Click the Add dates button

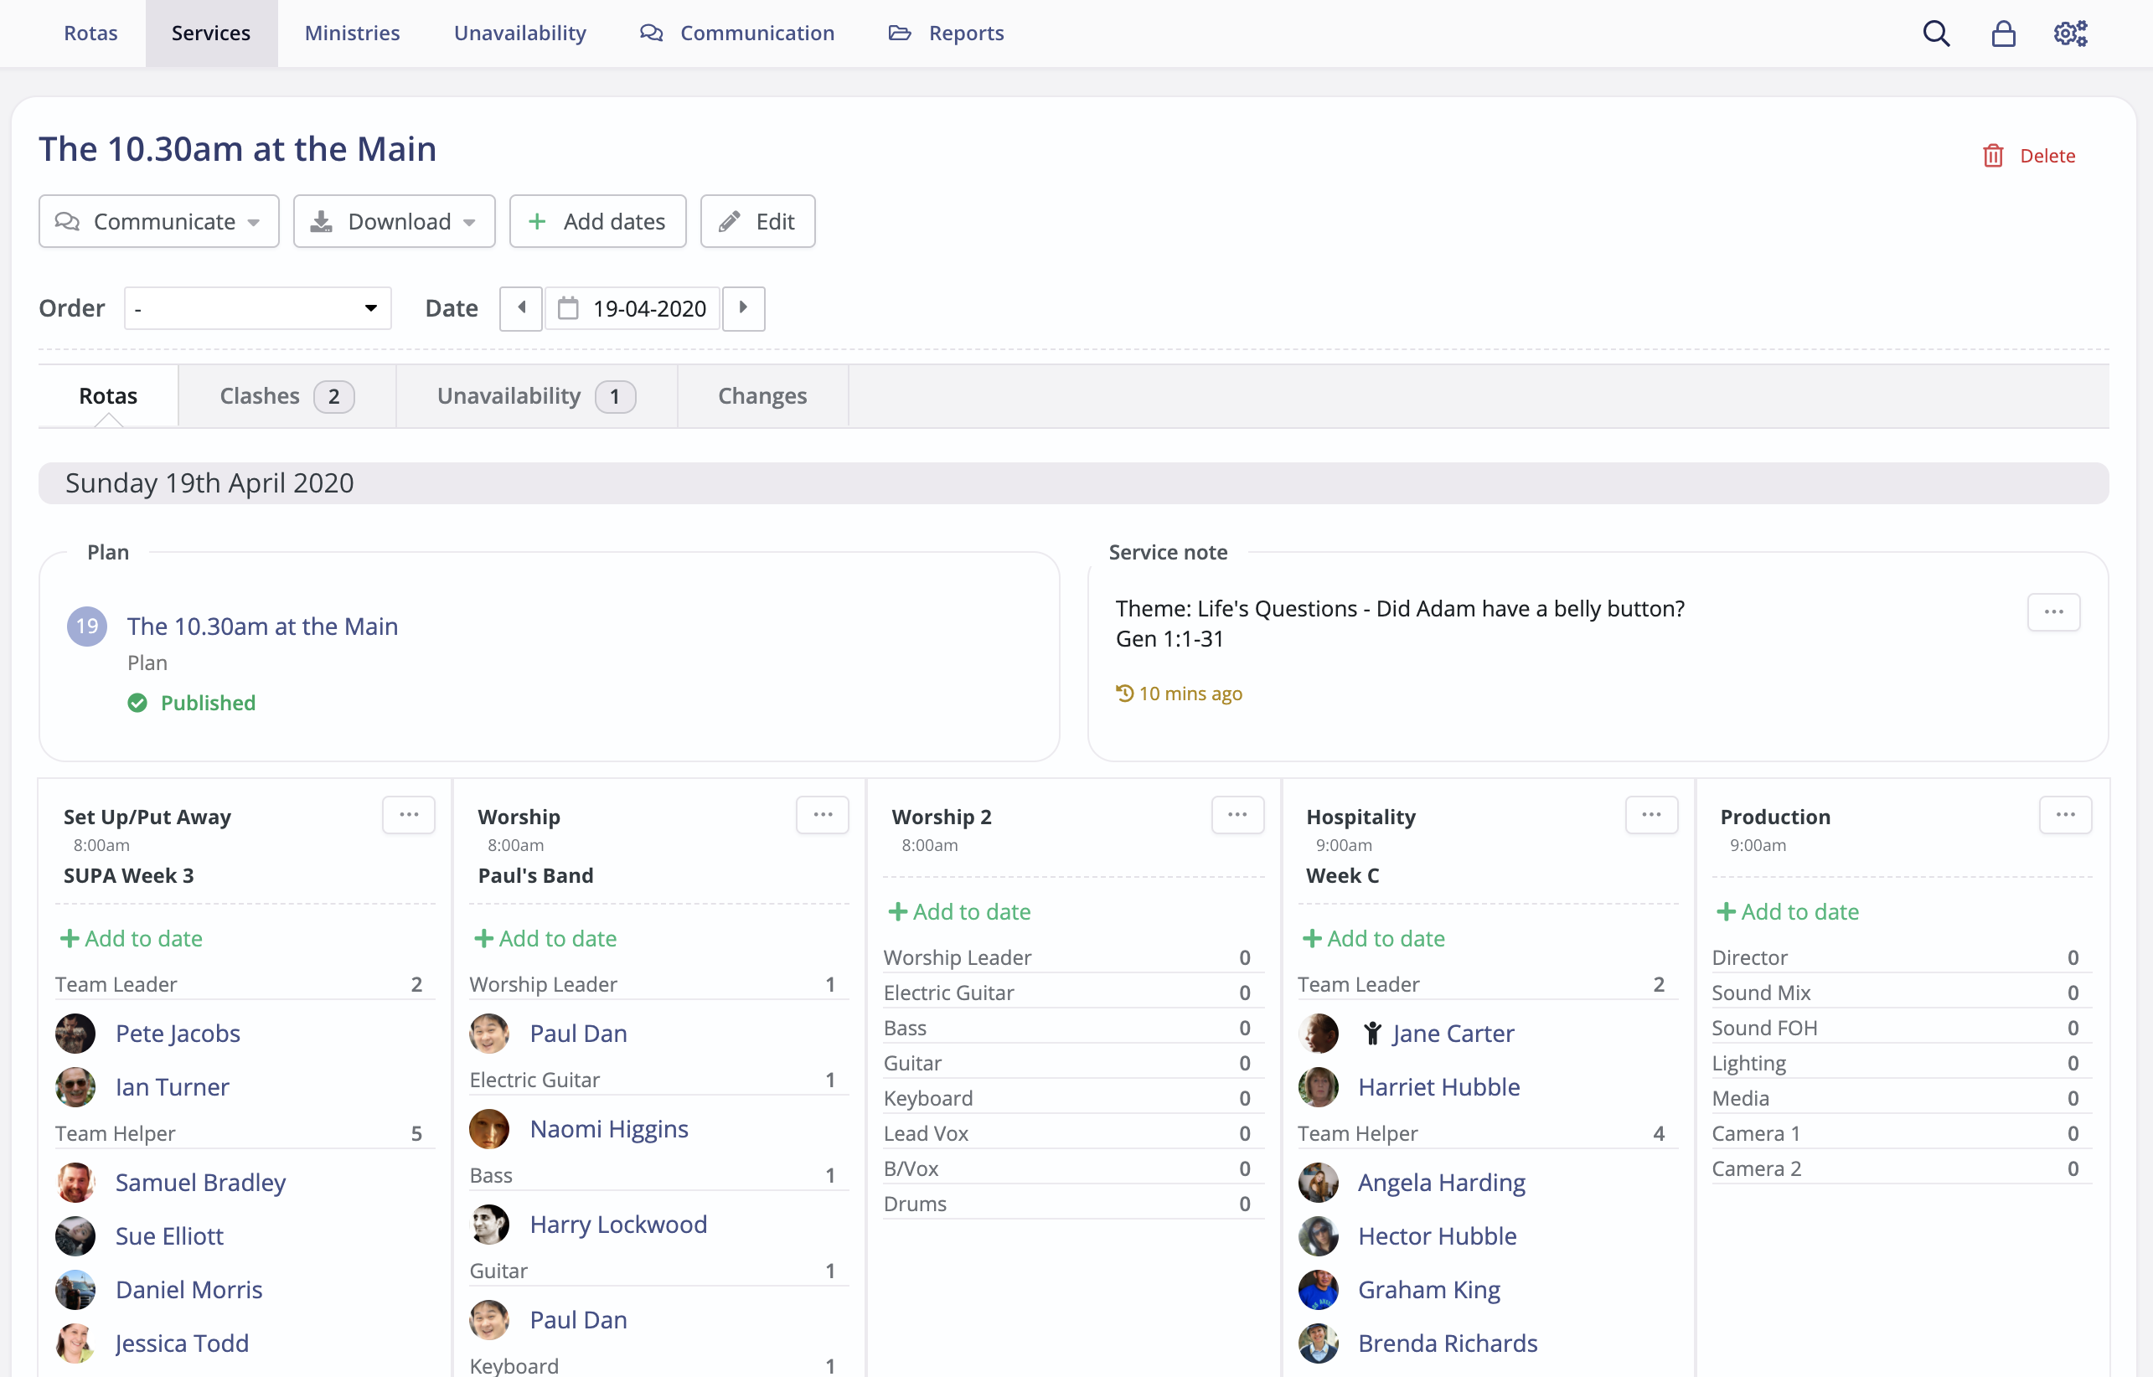[597, 221]
